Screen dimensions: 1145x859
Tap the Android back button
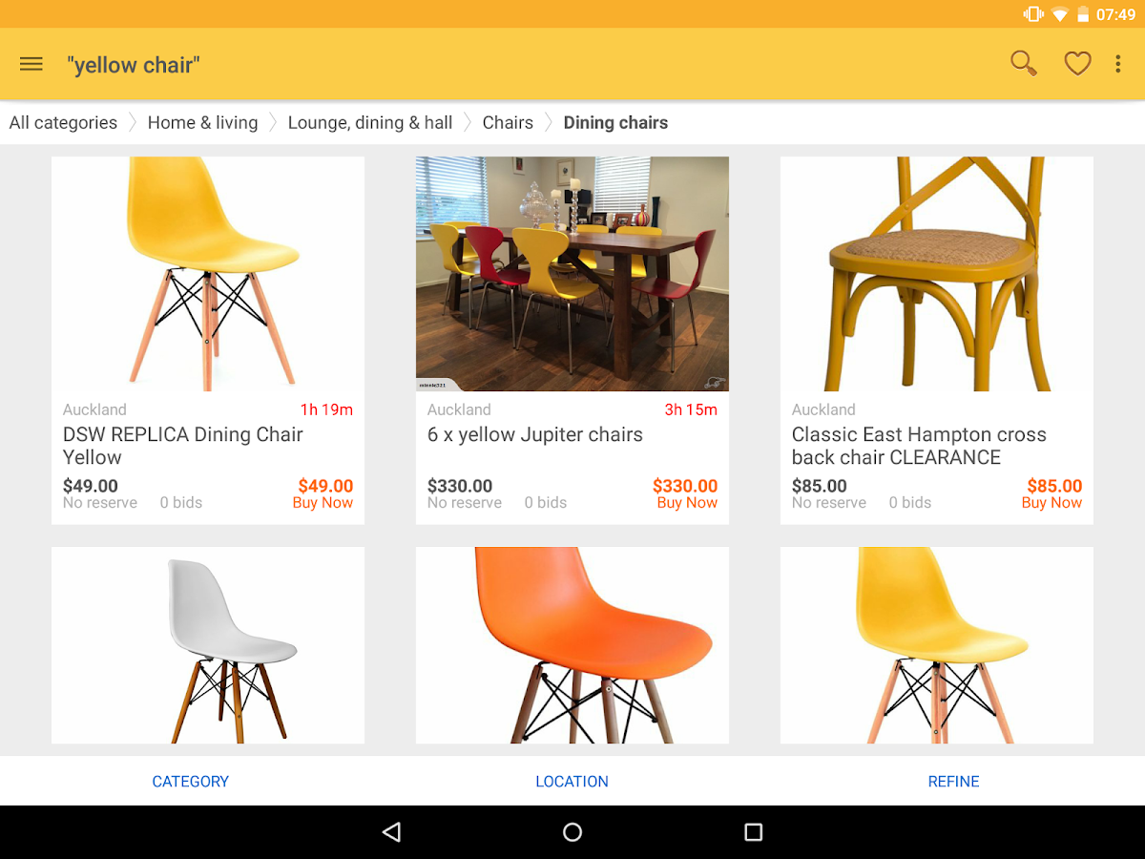[391, 832]
